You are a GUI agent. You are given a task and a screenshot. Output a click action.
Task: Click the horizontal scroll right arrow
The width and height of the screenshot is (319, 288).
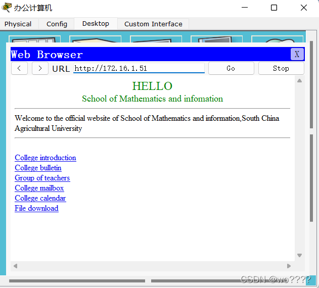(x=289, y=266)
